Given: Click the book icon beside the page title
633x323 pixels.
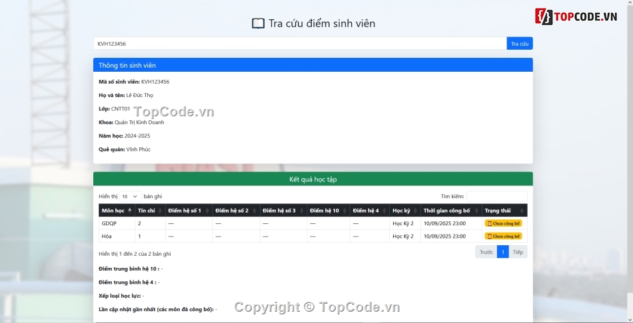Looking at the screenshot, I should pos(258,24).
